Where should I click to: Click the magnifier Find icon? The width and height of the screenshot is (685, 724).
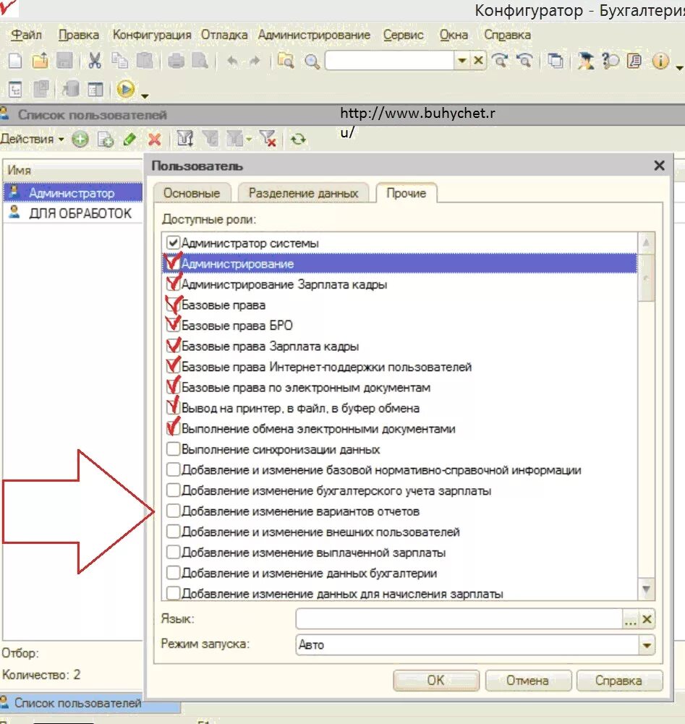(312, 61)
